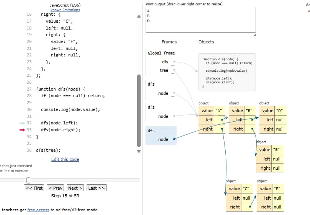310x215 pixels.
Task: Click inside the print output box
Action: pyautogui.click(x=201, y=20)
